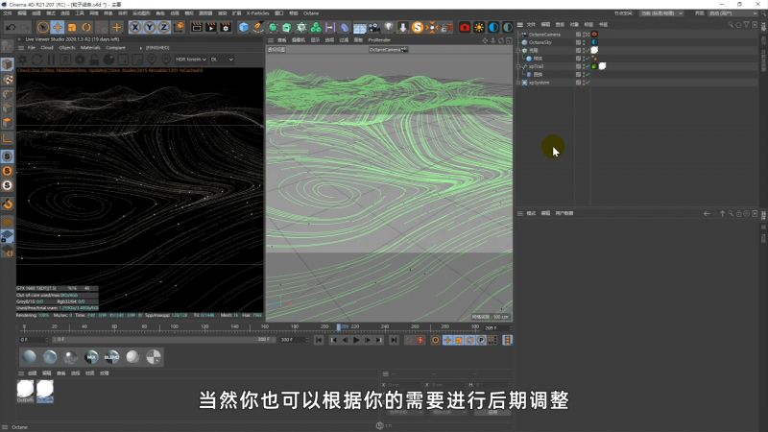Screen dimensions: 768x432
Task: Open Render Settings clapperboard gear icon
Action: [226, 28]
